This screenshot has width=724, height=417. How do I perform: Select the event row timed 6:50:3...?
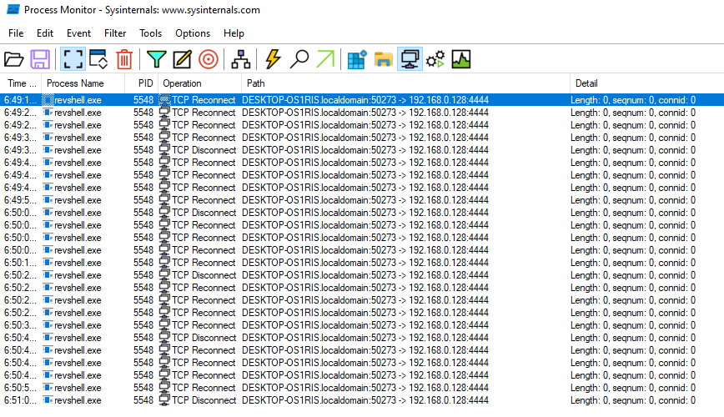click(362, 325)
